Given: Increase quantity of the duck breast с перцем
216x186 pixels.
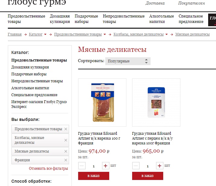Looking at the screenshot, I should pos(160,166).
